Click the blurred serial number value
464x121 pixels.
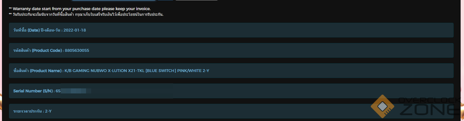76,91
